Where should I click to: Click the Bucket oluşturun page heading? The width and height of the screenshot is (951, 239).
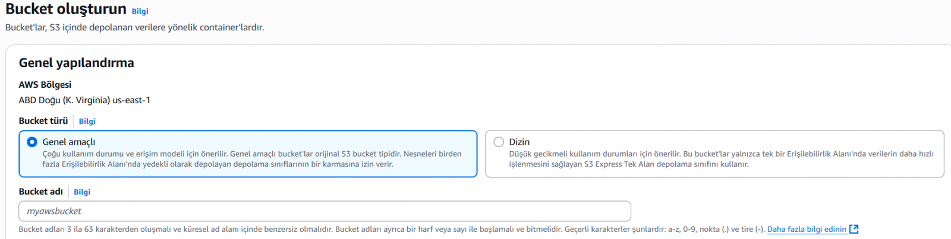[66, 9]
